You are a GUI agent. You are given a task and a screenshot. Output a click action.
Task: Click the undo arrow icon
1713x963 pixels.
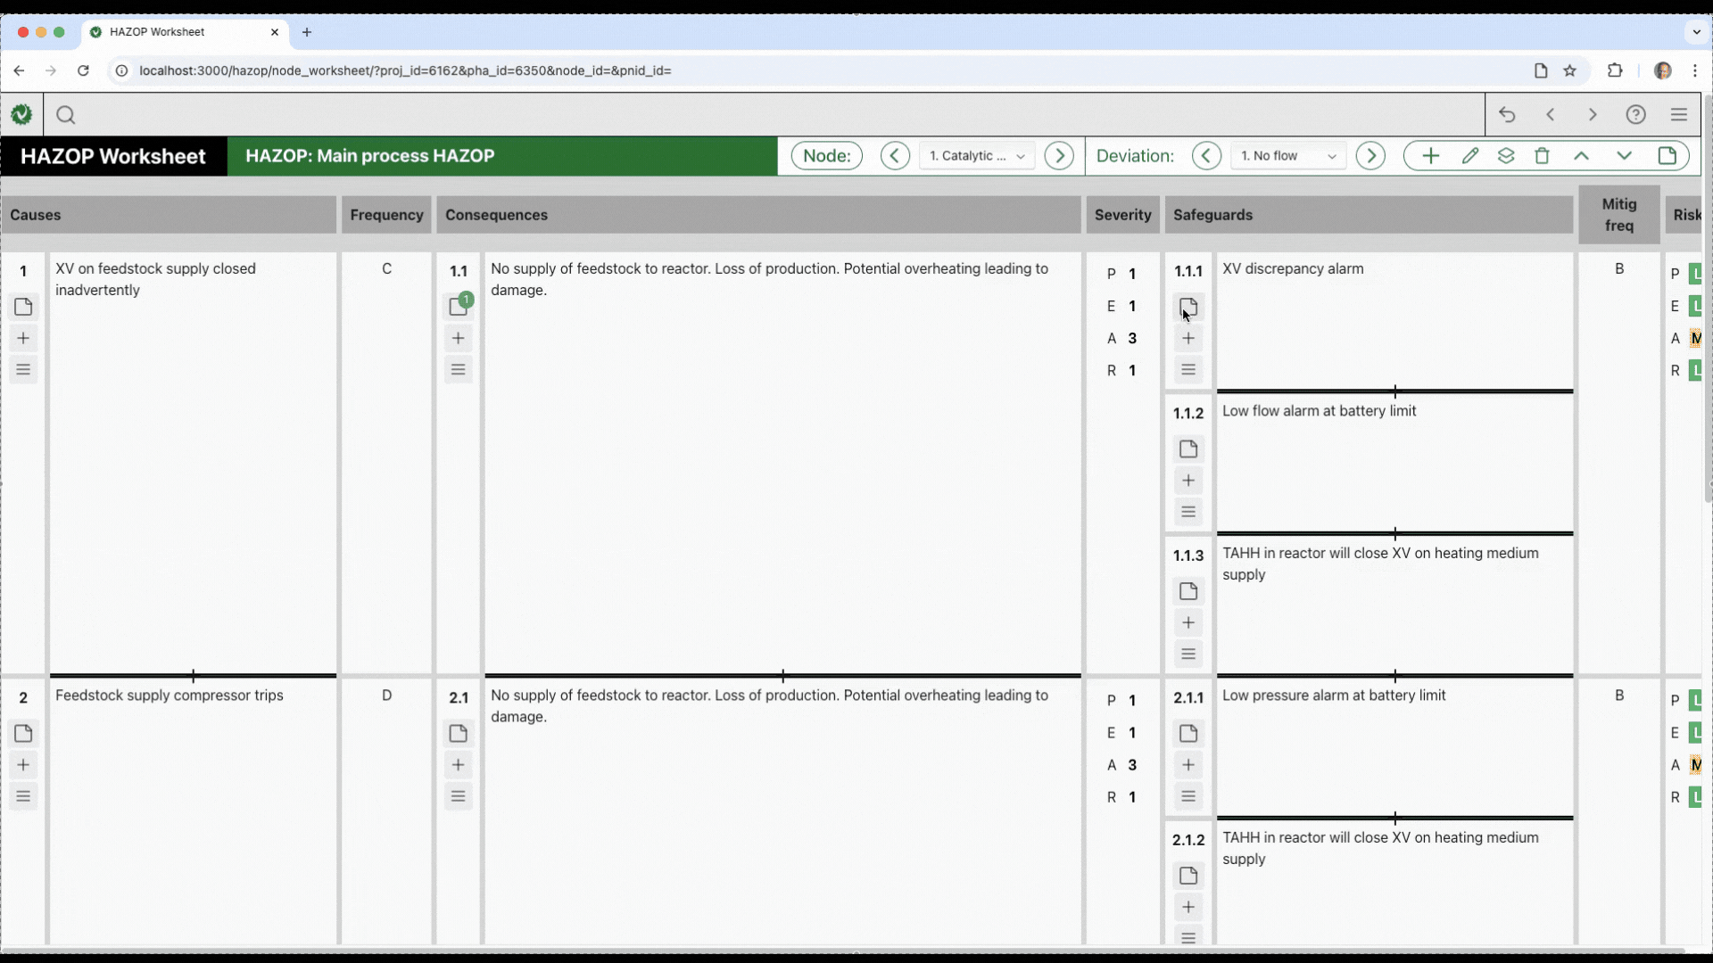1507,115
